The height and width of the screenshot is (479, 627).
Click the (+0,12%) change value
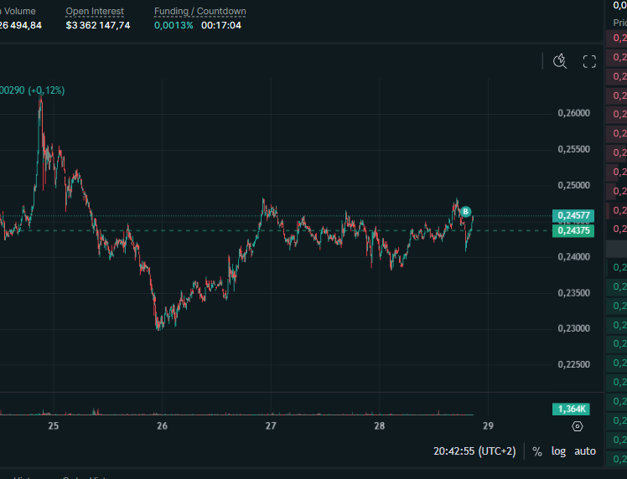pyautogui.click(x=46, y=90)
